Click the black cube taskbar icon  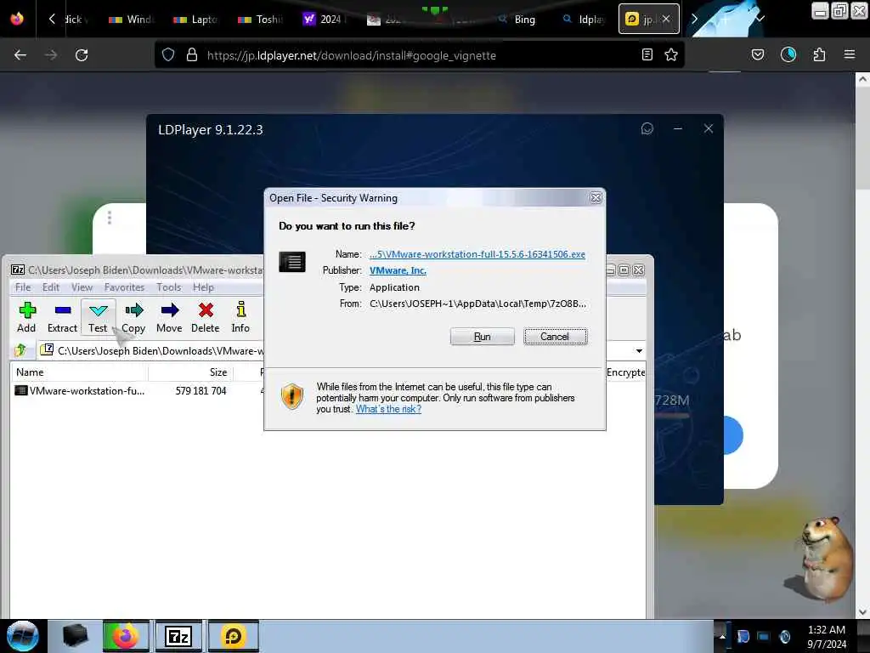coord(75,636)
